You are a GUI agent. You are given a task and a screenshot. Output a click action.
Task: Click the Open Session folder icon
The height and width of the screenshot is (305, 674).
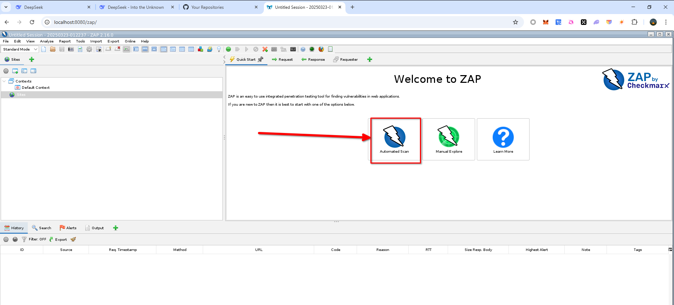[53, 49]
